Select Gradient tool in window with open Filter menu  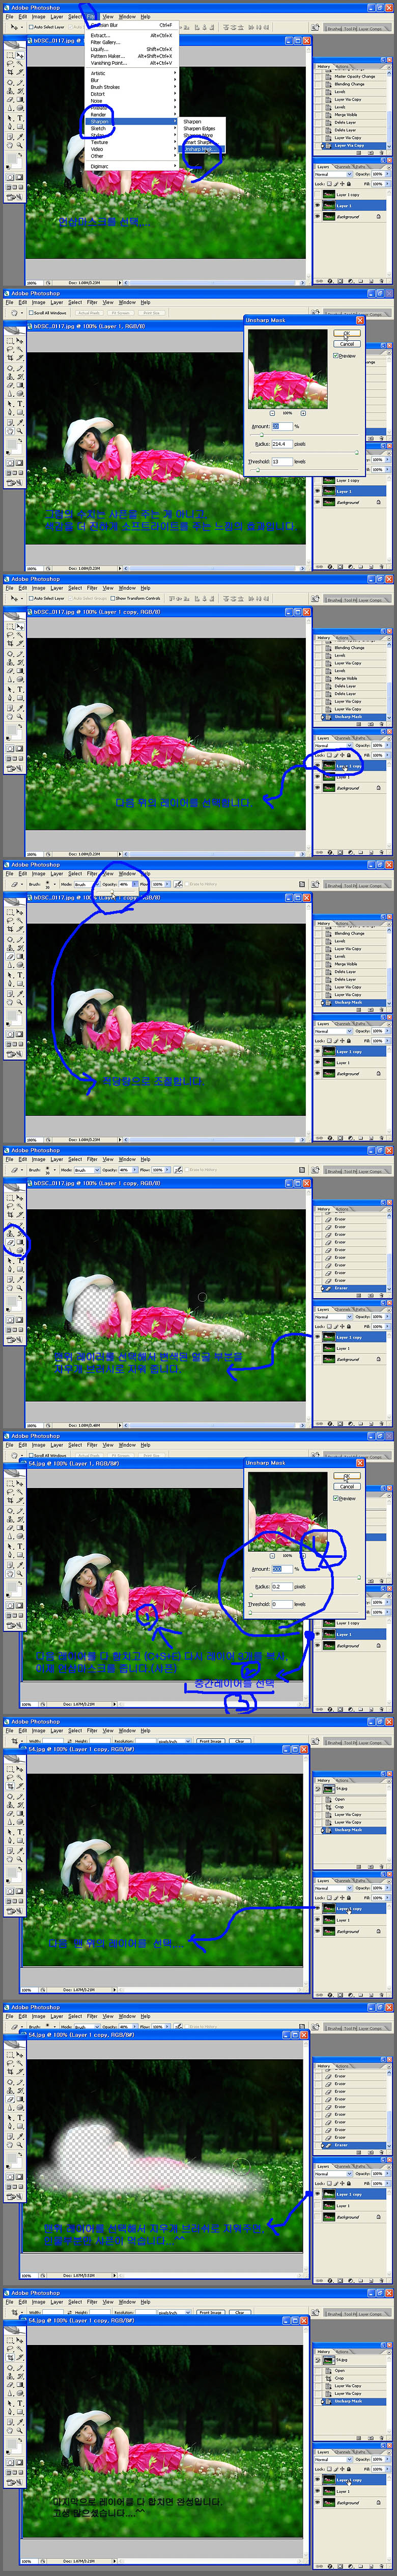tap(20, 99)
